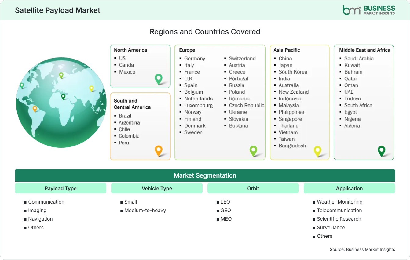Click the globe illustration
Image resolution: width=410 pixels, height=260 pixels.
click(x=61, y=103)
